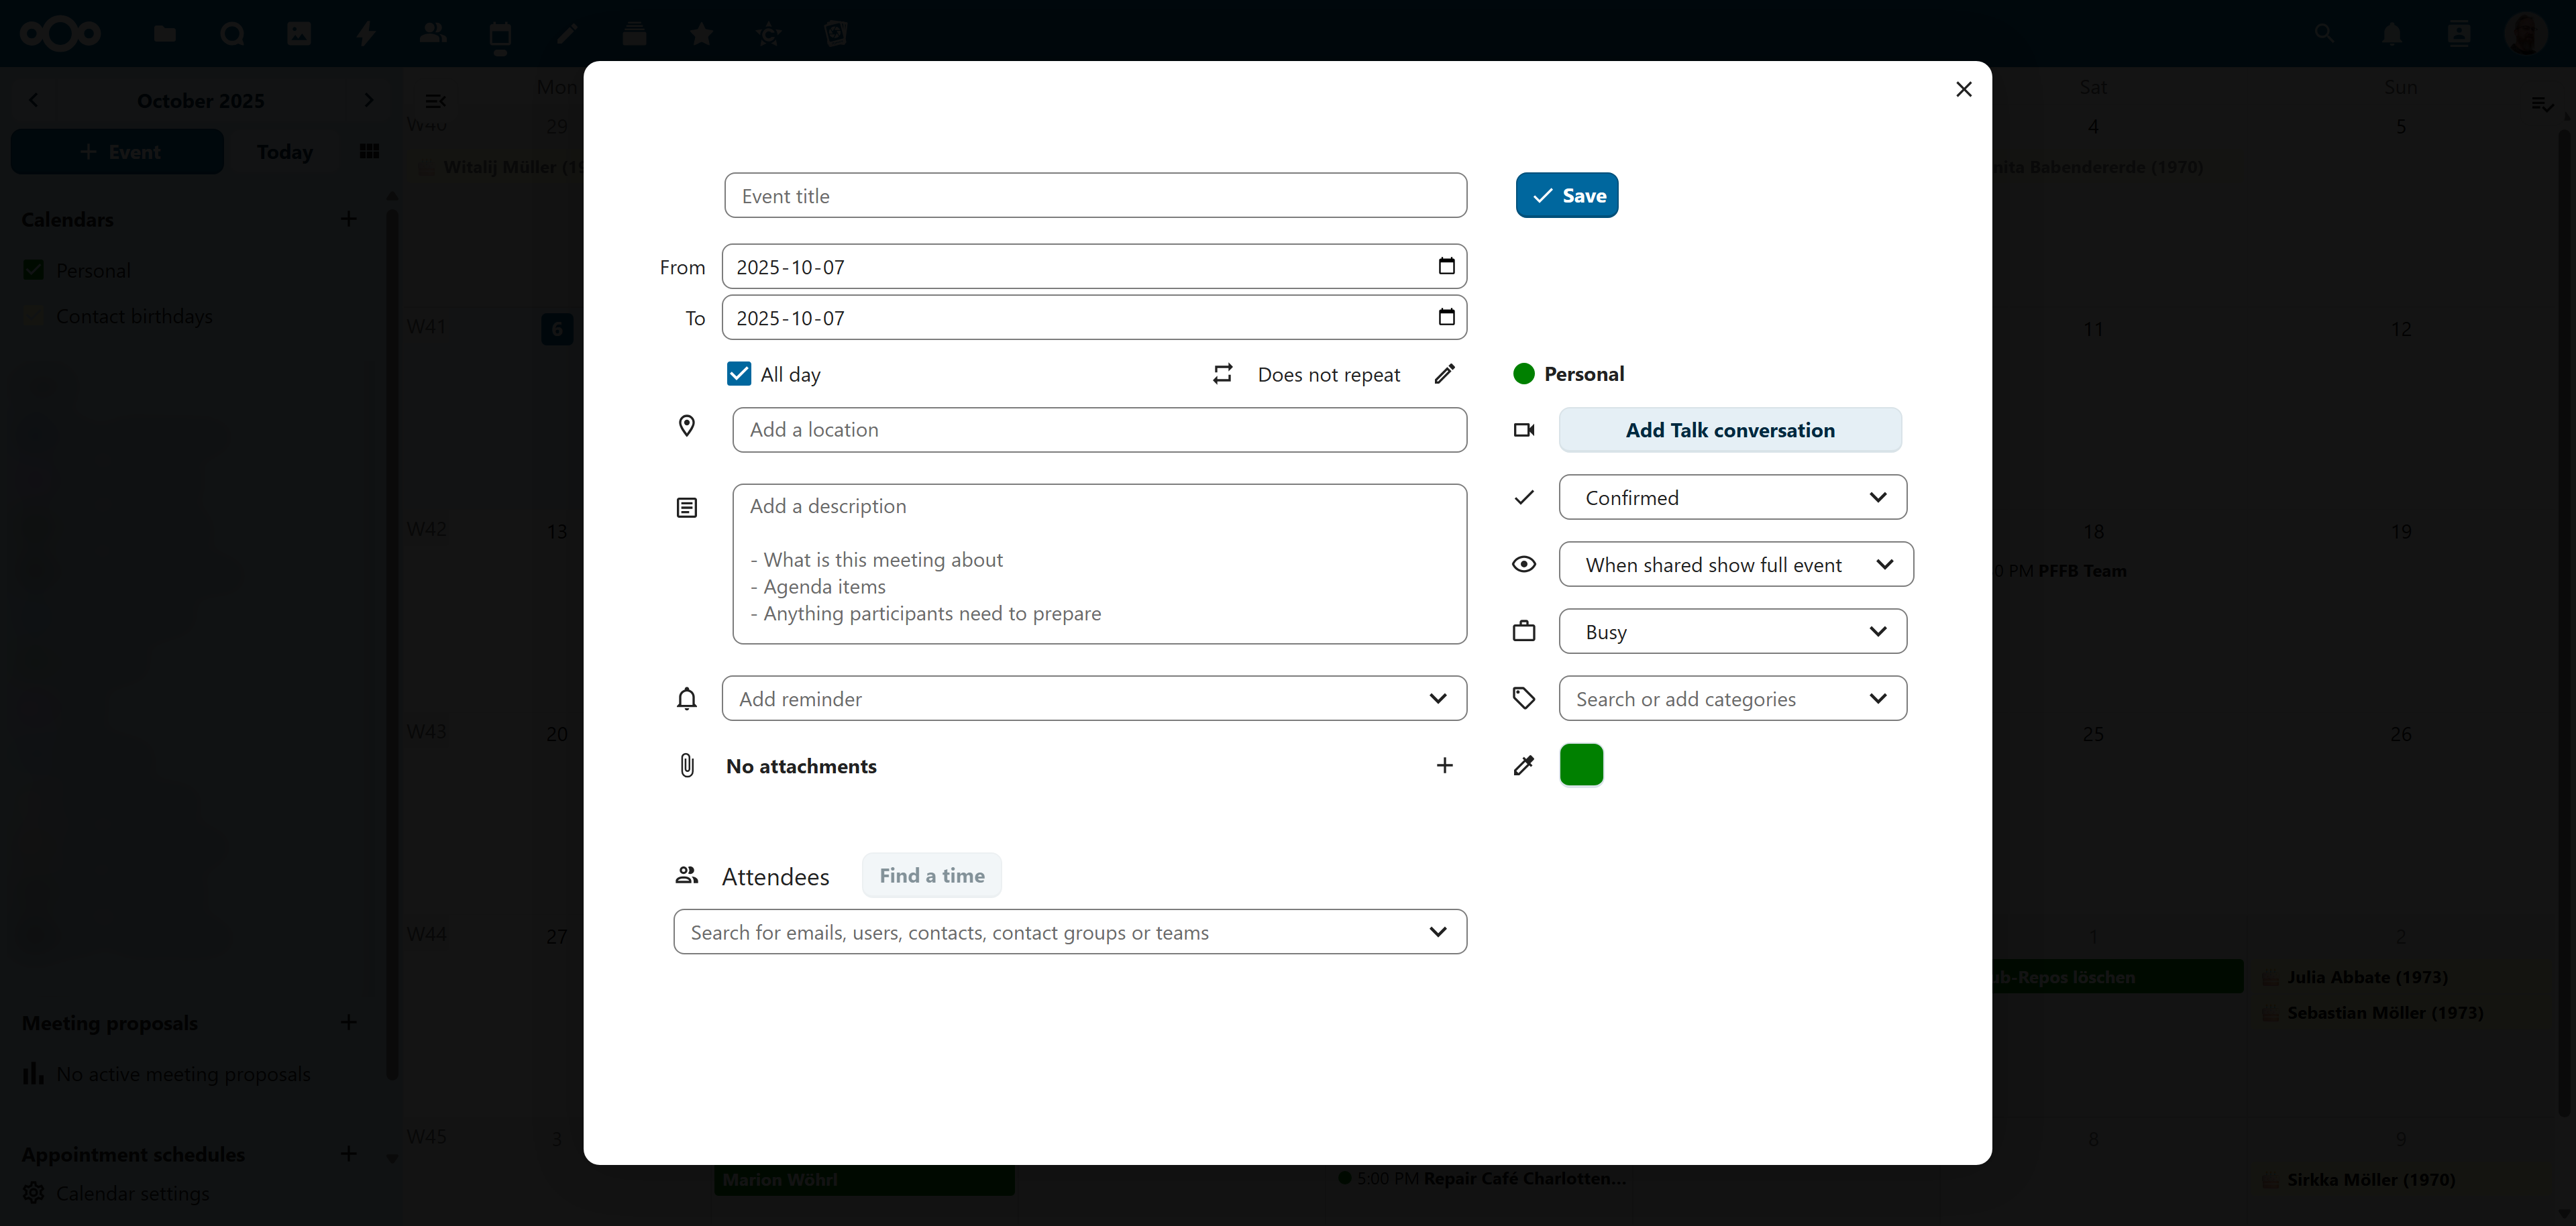This screenshot has height=1226, width=2576.
Task: Open Search or add categories dropdown
Action: tap(1732, 699)
